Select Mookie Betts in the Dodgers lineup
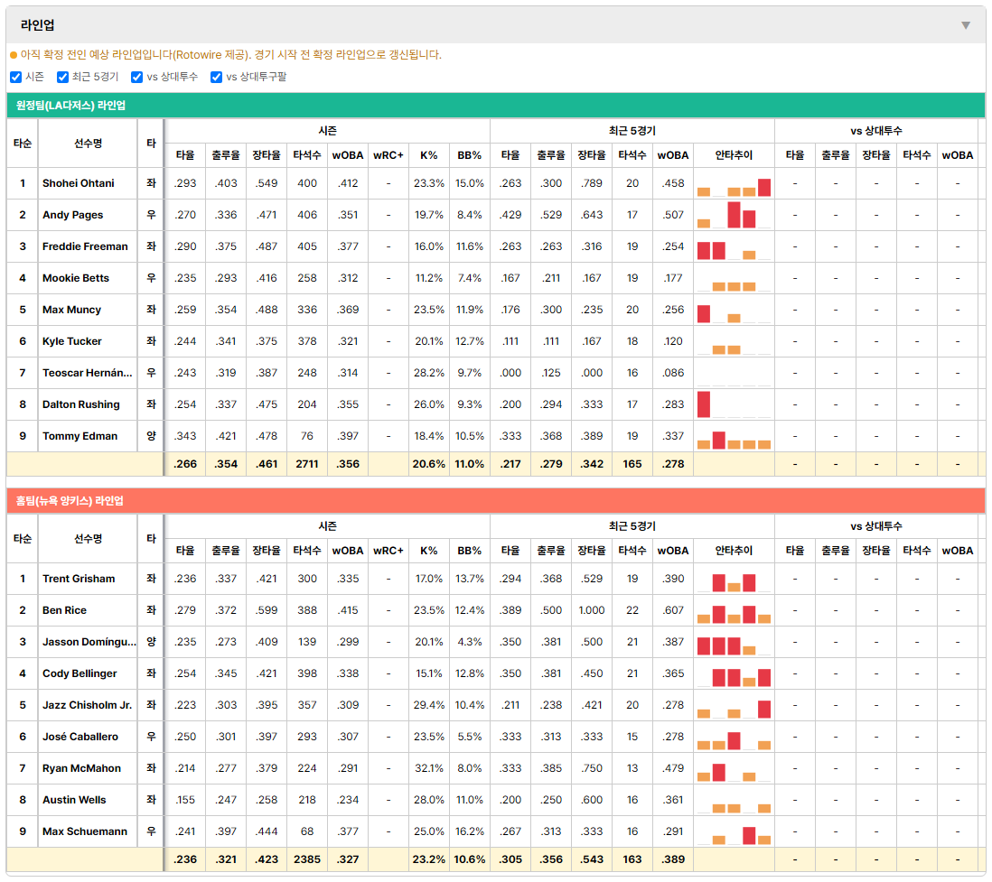 pyautogui.click(x=75, y=278)
